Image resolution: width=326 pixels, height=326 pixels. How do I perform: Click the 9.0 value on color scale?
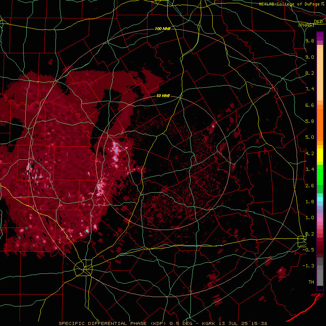pos(310,57)
